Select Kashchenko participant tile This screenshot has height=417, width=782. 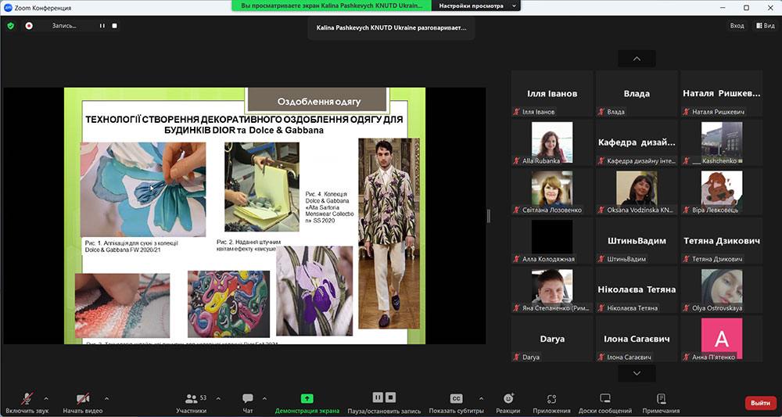click(722, 142)
